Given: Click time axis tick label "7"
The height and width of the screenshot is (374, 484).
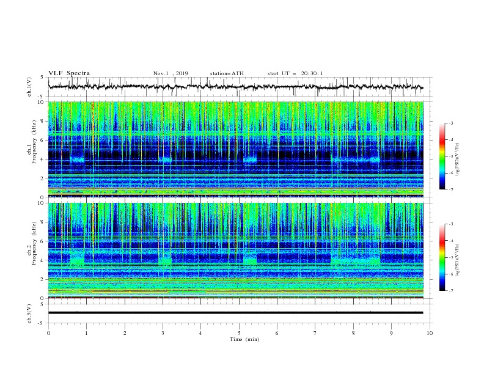Looking at the screenshot, I should [x=315, y=333].
